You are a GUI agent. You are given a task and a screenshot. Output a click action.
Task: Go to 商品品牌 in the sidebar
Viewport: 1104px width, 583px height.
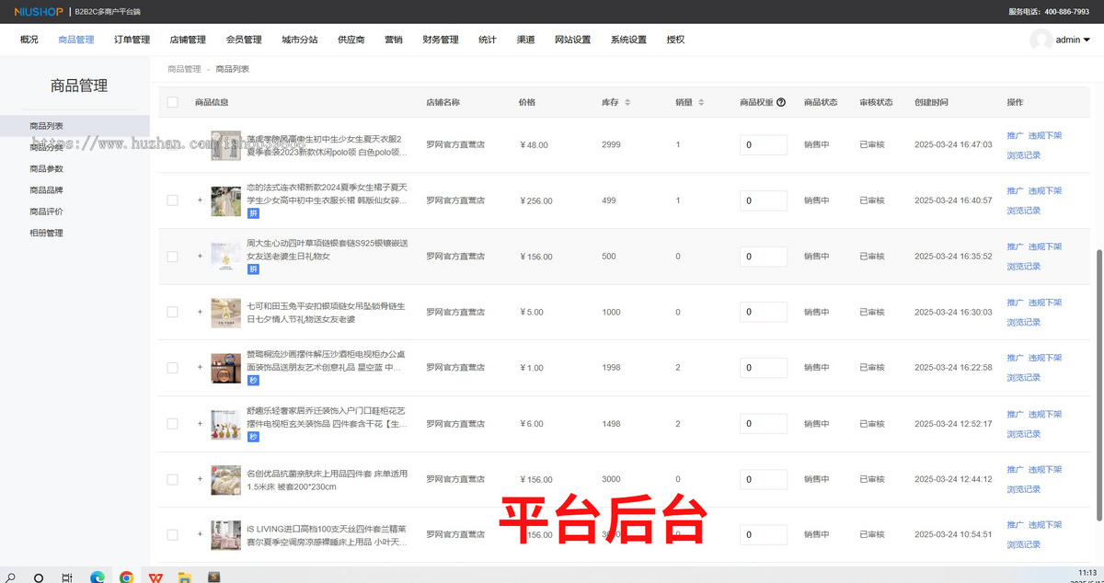(x=46, y=190)
